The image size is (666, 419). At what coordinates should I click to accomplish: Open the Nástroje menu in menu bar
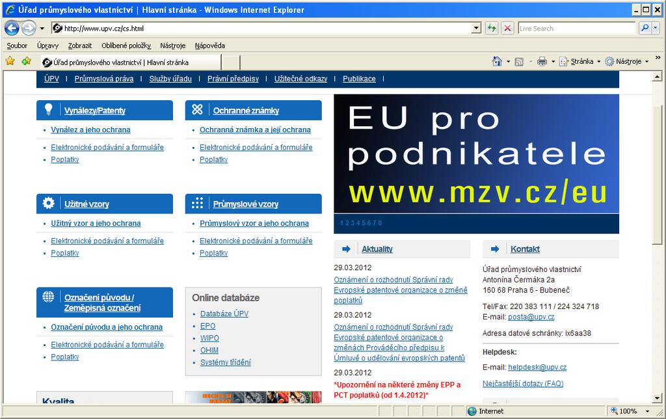pos(173,46)
